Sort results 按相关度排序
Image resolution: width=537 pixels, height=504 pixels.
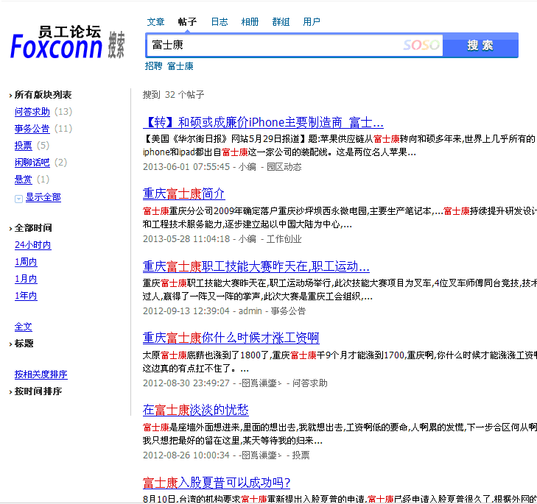41,375
